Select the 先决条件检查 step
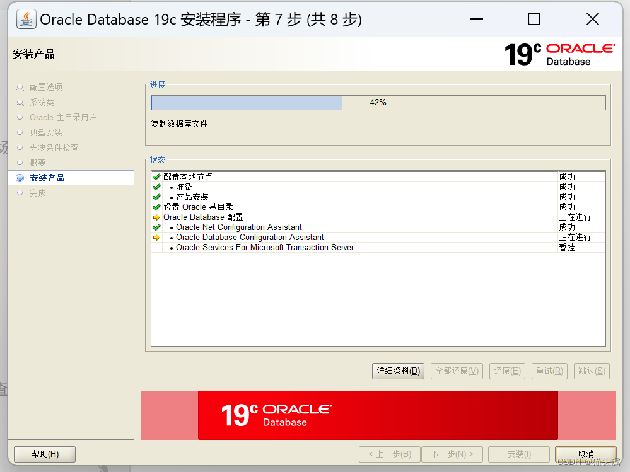 click(x=54, y=147)
